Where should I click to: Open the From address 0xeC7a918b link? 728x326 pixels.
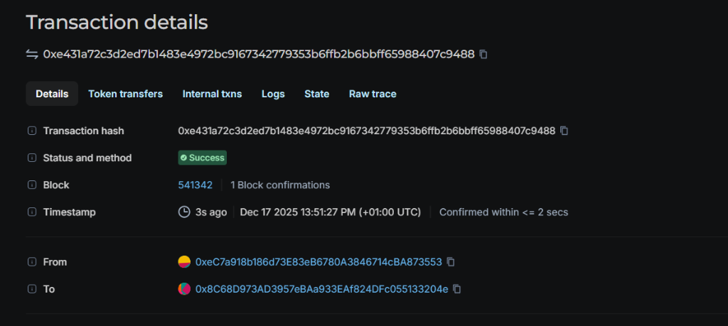point(318,262)
